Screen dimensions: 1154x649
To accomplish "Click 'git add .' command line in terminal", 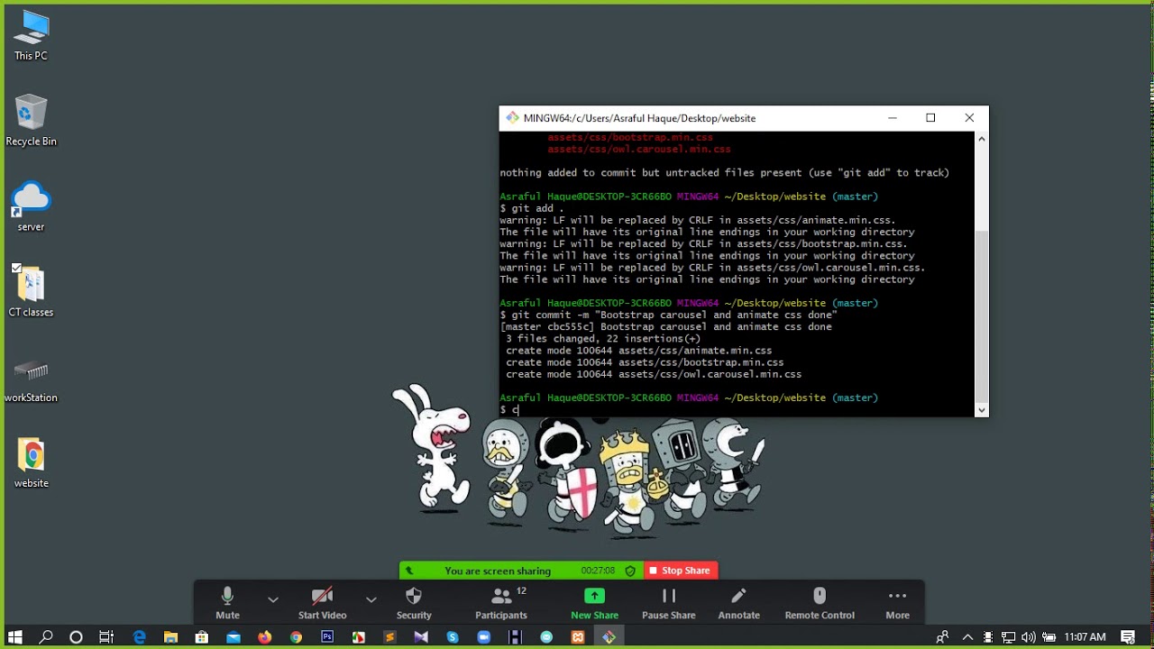I will tap(532, 208).
